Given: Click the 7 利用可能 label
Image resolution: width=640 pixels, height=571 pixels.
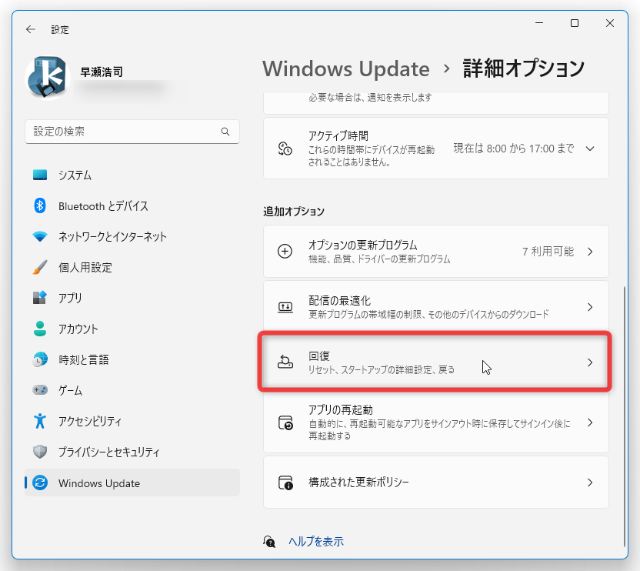Looking at the screenshot, I should [548, 252].
